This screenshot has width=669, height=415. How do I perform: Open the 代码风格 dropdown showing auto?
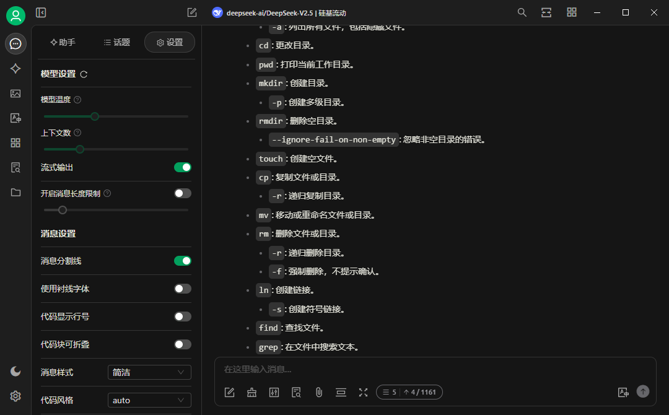tap(149, 400)
